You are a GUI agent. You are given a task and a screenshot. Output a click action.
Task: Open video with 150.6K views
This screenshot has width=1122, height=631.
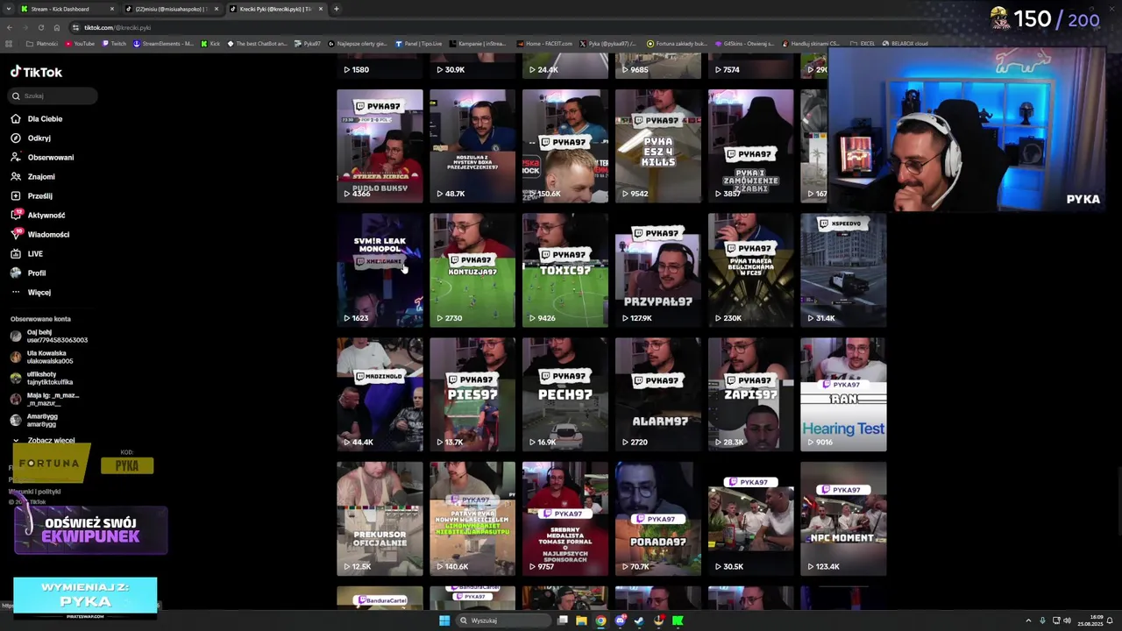565,145
